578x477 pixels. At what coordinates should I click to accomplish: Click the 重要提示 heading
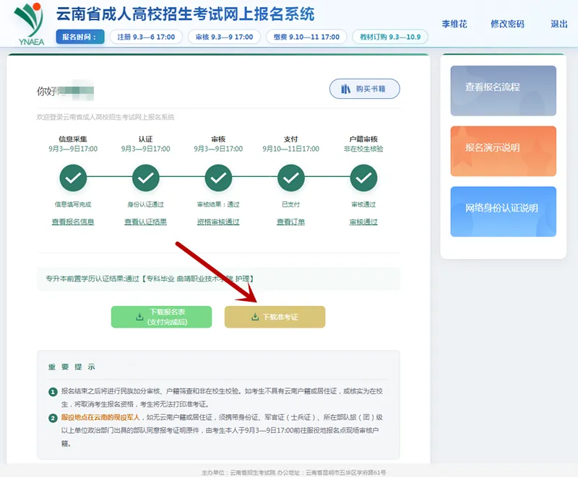(72, 367)
